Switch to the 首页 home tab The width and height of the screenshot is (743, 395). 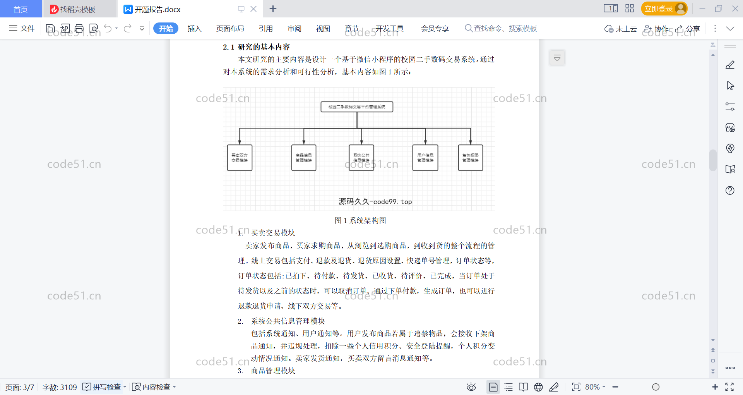[21, 9]
